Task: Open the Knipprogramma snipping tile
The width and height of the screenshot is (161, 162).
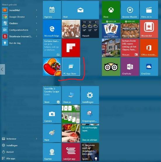Action: (x=90, y=114)
